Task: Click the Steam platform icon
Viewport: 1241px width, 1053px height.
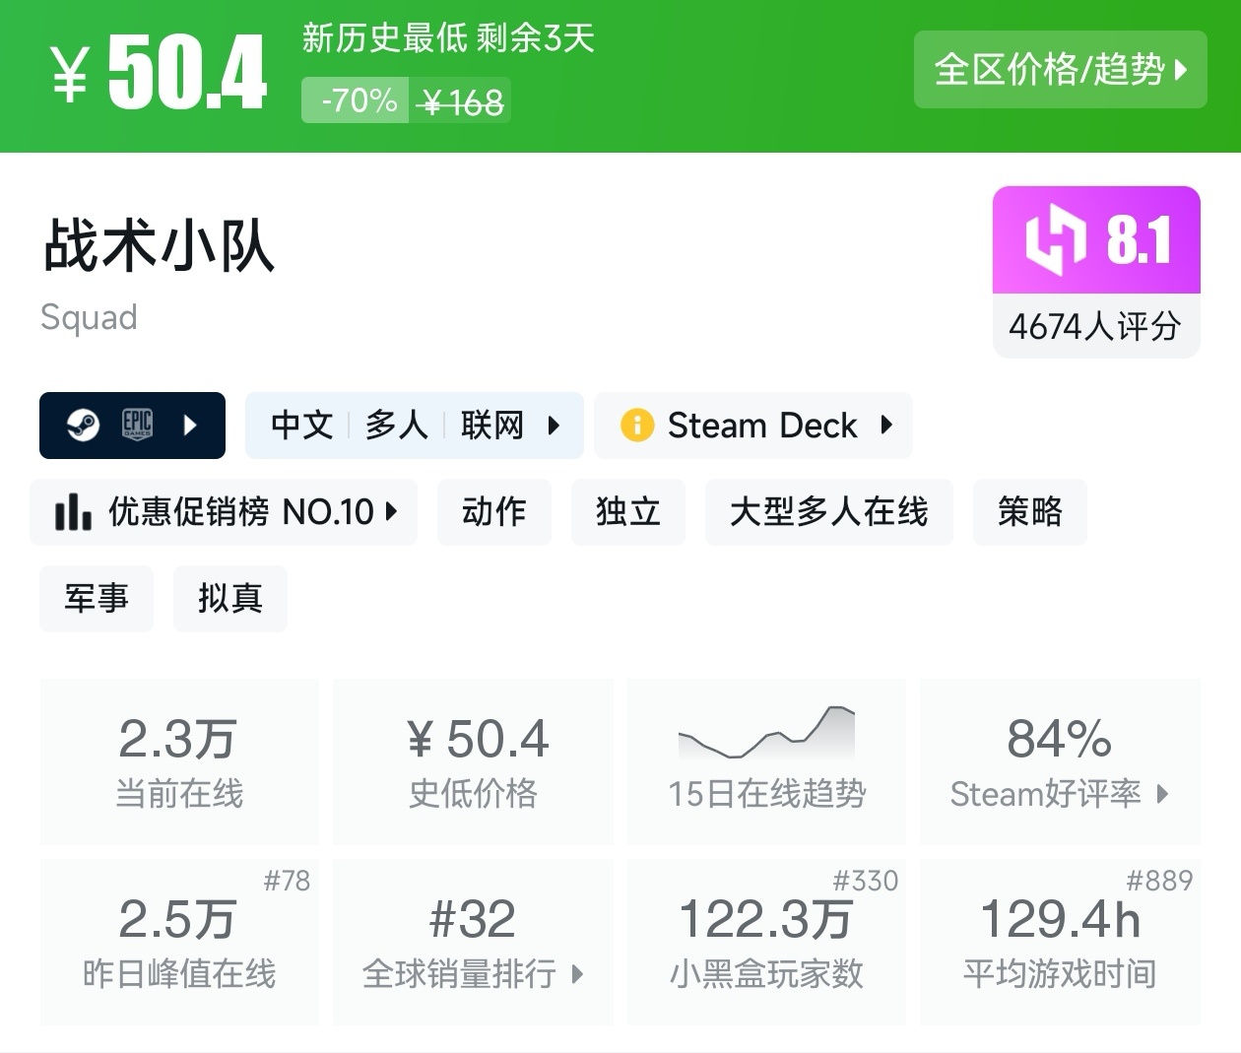Action: (83, 426)
